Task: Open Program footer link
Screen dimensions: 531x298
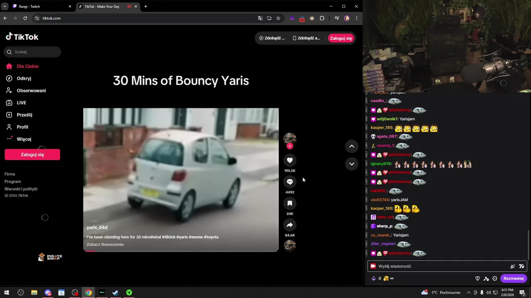Action: (13, 182)
